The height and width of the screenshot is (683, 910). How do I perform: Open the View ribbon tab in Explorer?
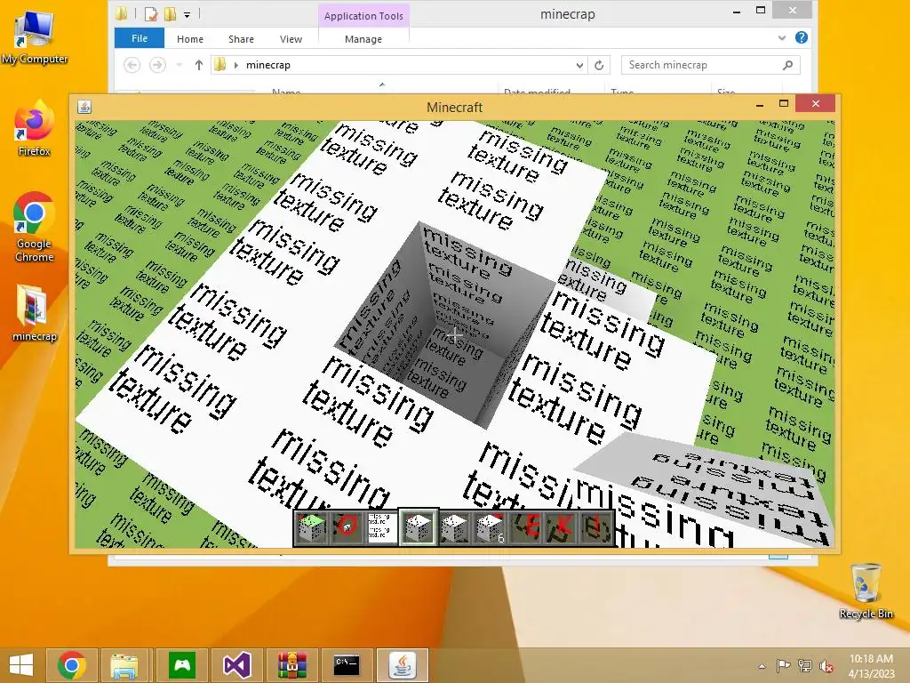click(x=291, y=39)
